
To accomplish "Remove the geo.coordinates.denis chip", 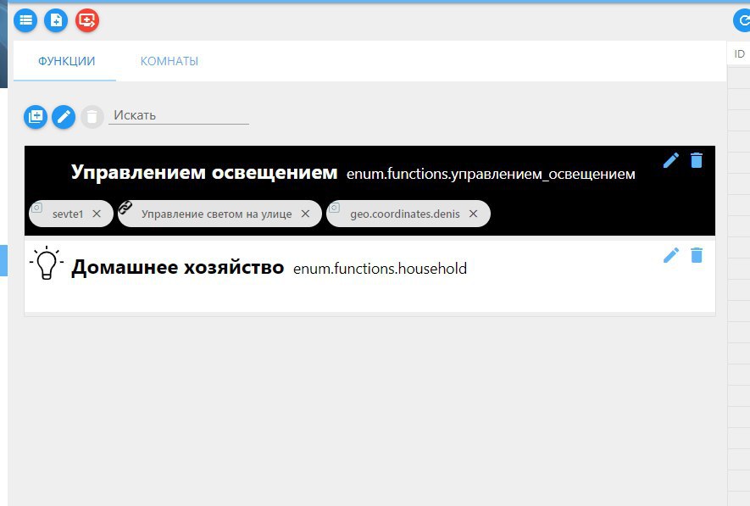I will (x=473, y=214).
